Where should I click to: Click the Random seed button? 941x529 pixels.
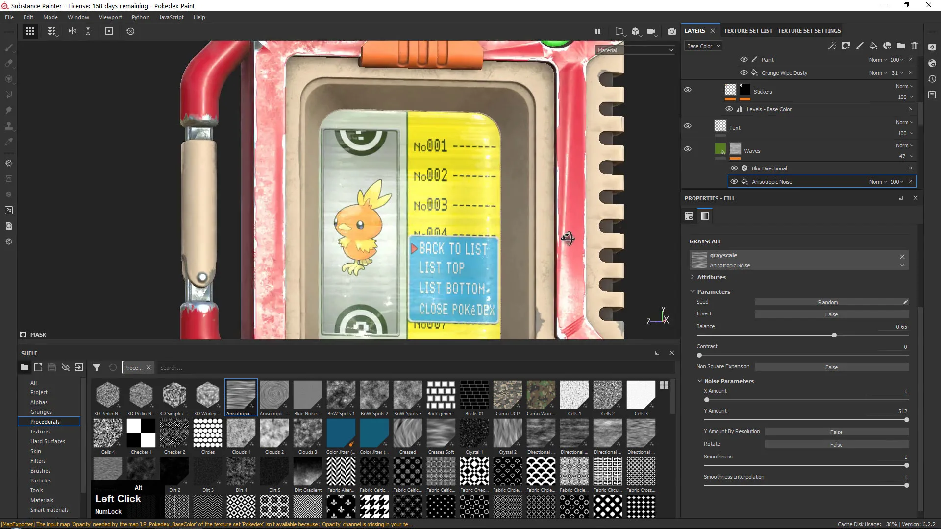828,302
